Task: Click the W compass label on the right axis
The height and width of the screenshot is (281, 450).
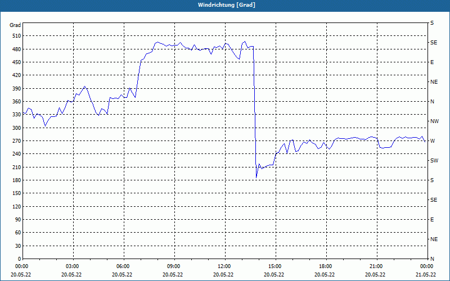Action: point(433,141)
